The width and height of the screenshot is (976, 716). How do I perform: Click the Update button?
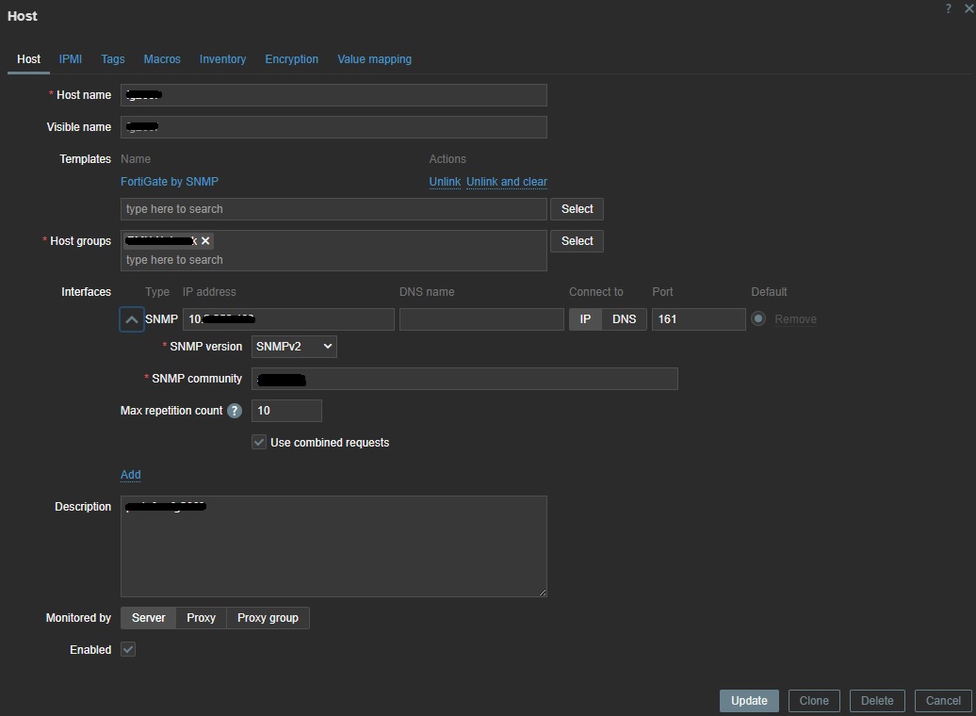[749, 701]
